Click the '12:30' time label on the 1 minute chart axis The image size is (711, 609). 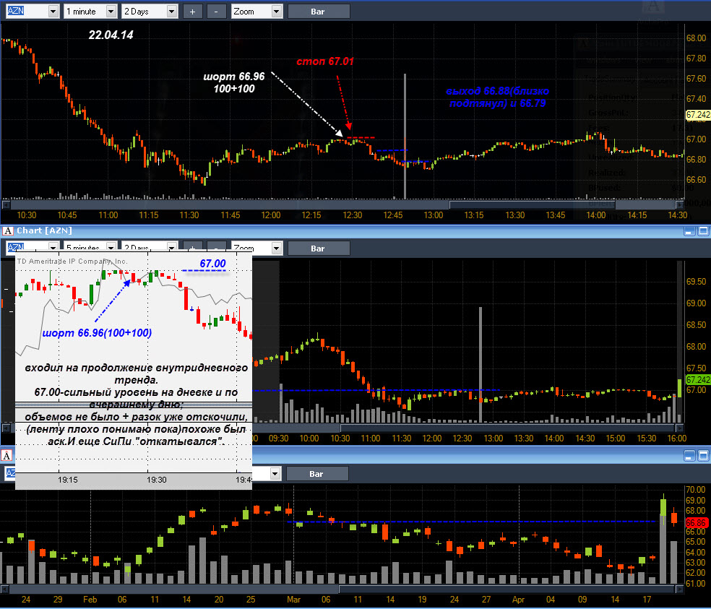[x=353, y=215]
